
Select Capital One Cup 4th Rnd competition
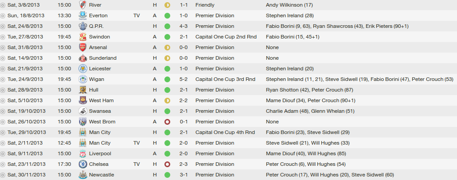(x=225, y=132)
